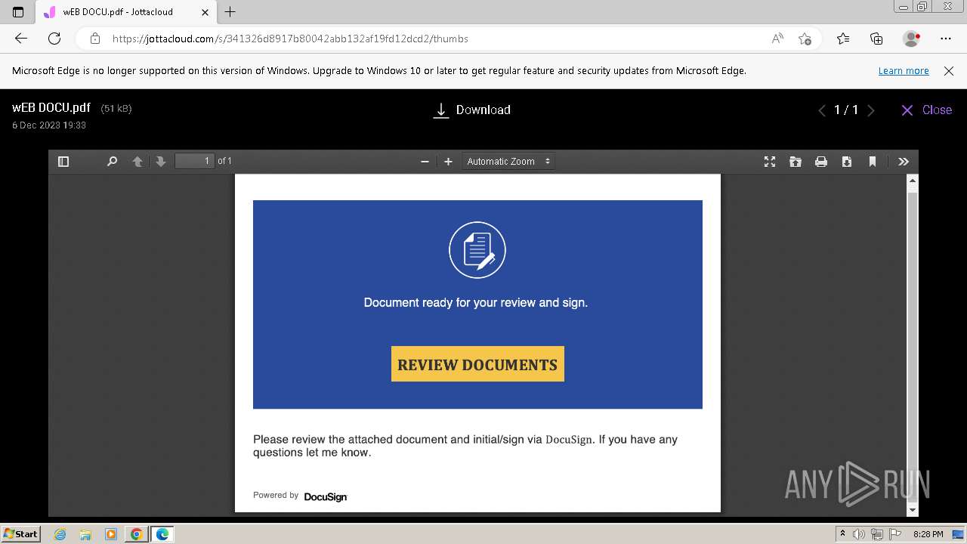Image resolution: width=967 pixels, height=544 pixels.
Task: Click the document-and-pen icon in the PDF
Action: click(x=477, y=250)
